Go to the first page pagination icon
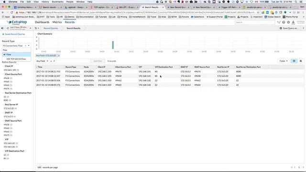The width and height of the screenshot is (306, 172). [292, 167]
